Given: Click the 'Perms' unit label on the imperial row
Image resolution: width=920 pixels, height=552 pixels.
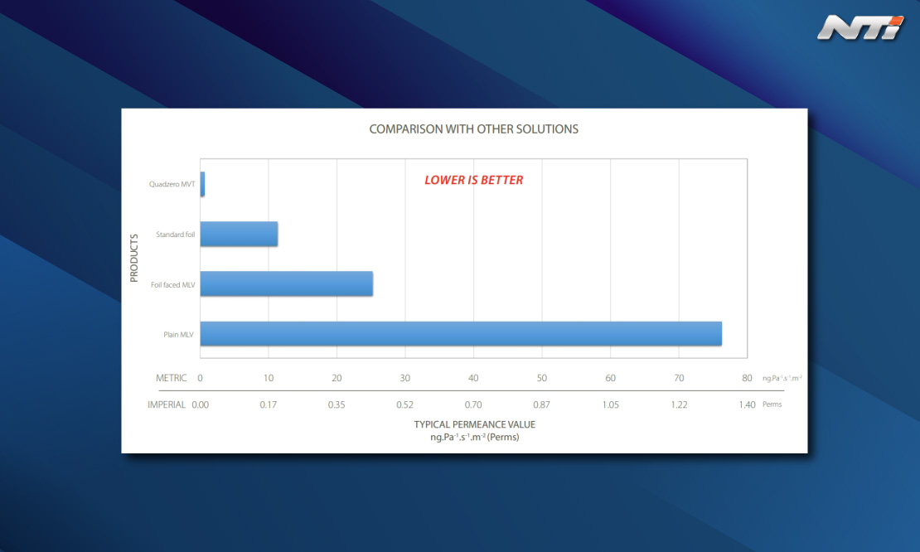Looking at the screenshot, I should tap(772, 404).
